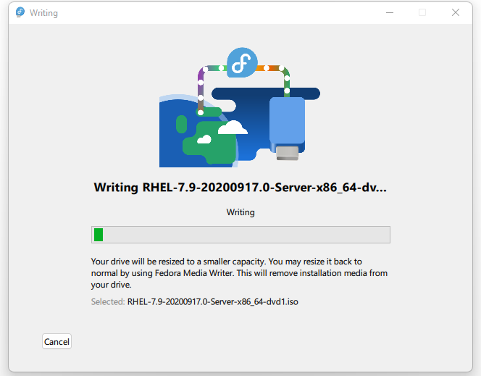Click the selected file name RHEL-7.9-20200917.0-Server-x86_64-dvd1.iso
The height and width of the screenshot is (376, 481).
click(212, 302)
